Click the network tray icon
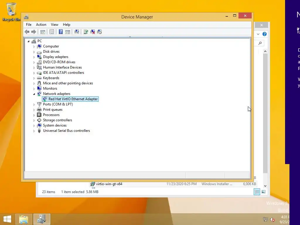This screenshot has width=300, height=225. [265, 219]
